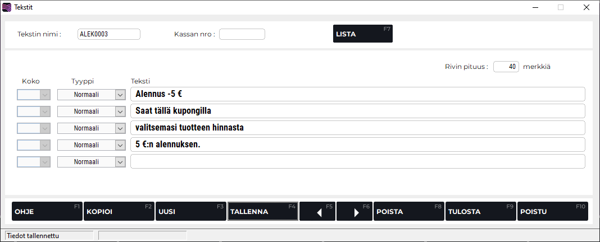
Task: Focus the Kassan nro input field
Action: tap(242, 34)
